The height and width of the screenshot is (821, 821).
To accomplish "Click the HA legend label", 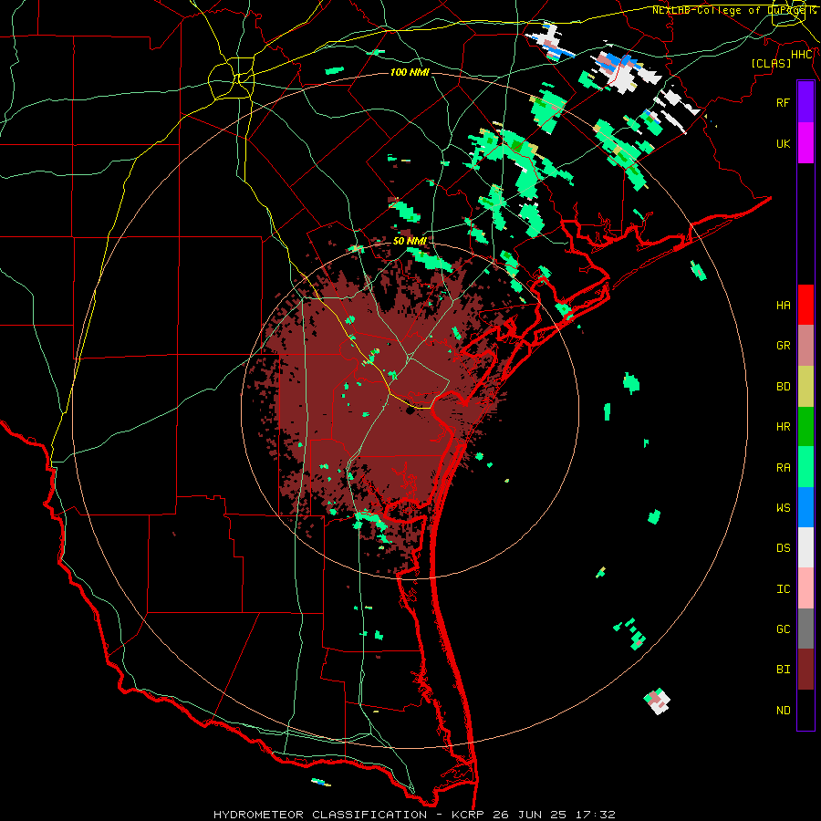I will (784, 306).
